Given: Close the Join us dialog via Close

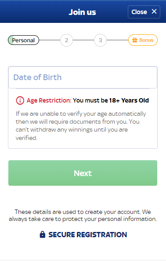Looking at the screenshot, I should click(144, 12).
